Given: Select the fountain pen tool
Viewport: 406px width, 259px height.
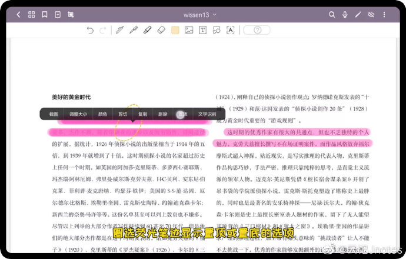Looking at the screenshot, I should point(119,30).
